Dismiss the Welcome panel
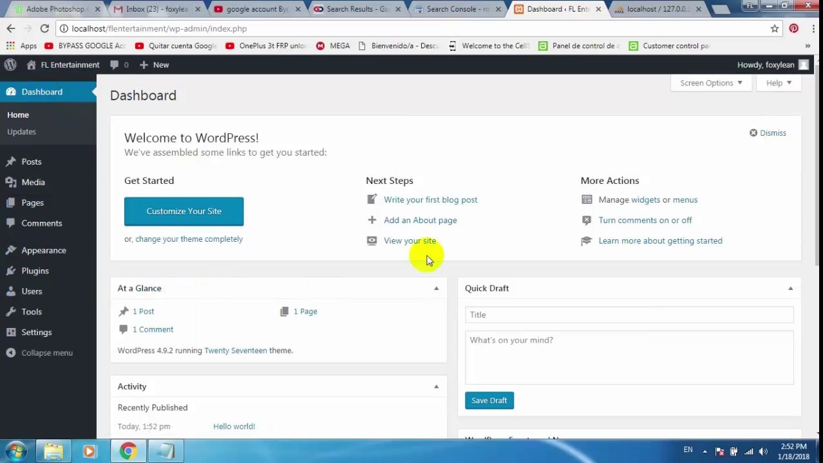 coord(768,133)
